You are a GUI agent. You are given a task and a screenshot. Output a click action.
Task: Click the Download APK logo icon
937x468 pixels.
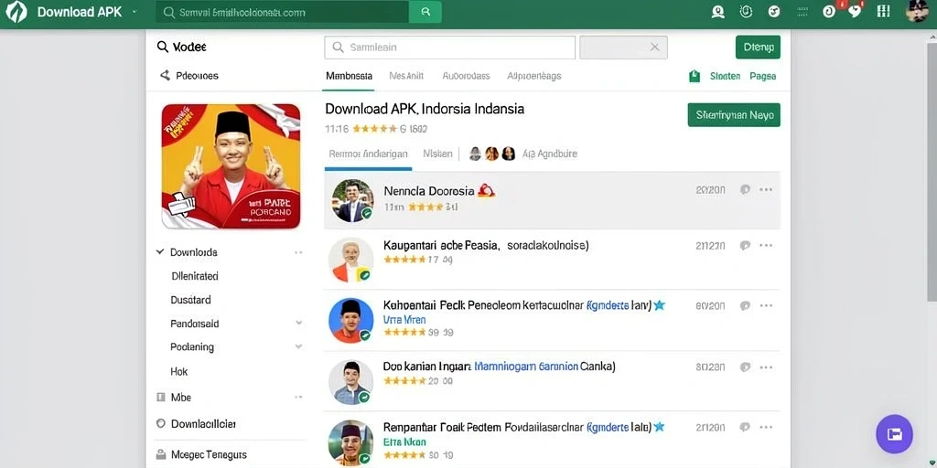pyautogui.click(x=16, y=12)
